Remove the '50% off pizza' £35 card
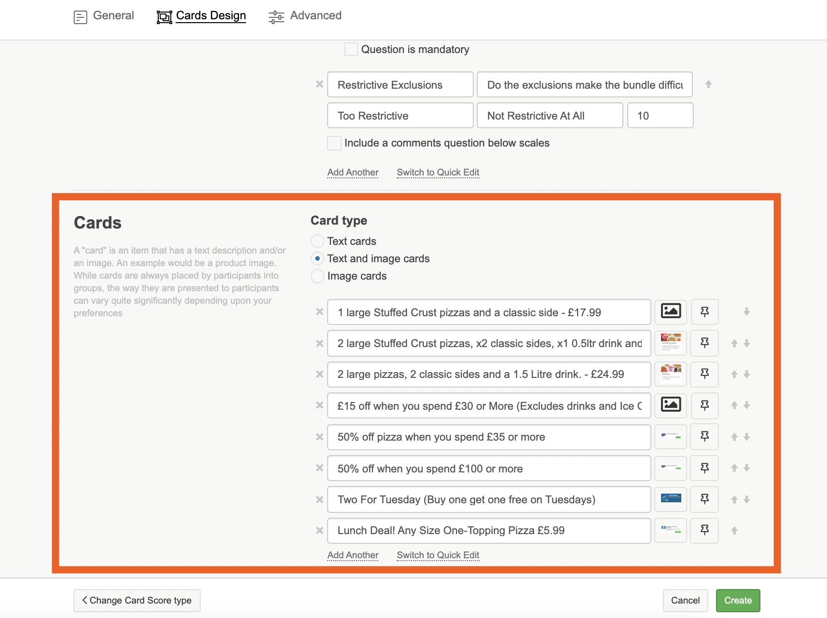Screen dimensions: 827x618 point(319,437)
